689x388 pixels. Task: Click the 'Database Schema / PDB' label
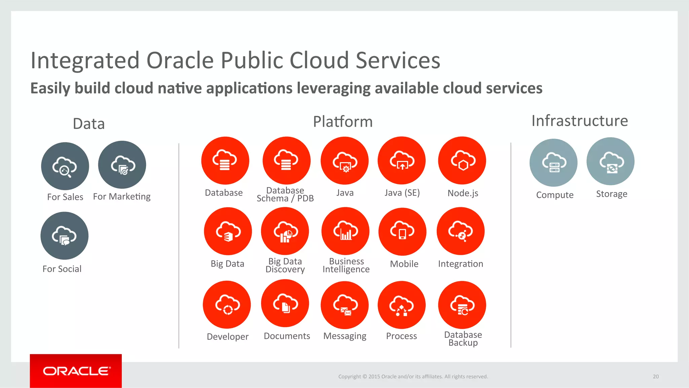click(285, 195)
